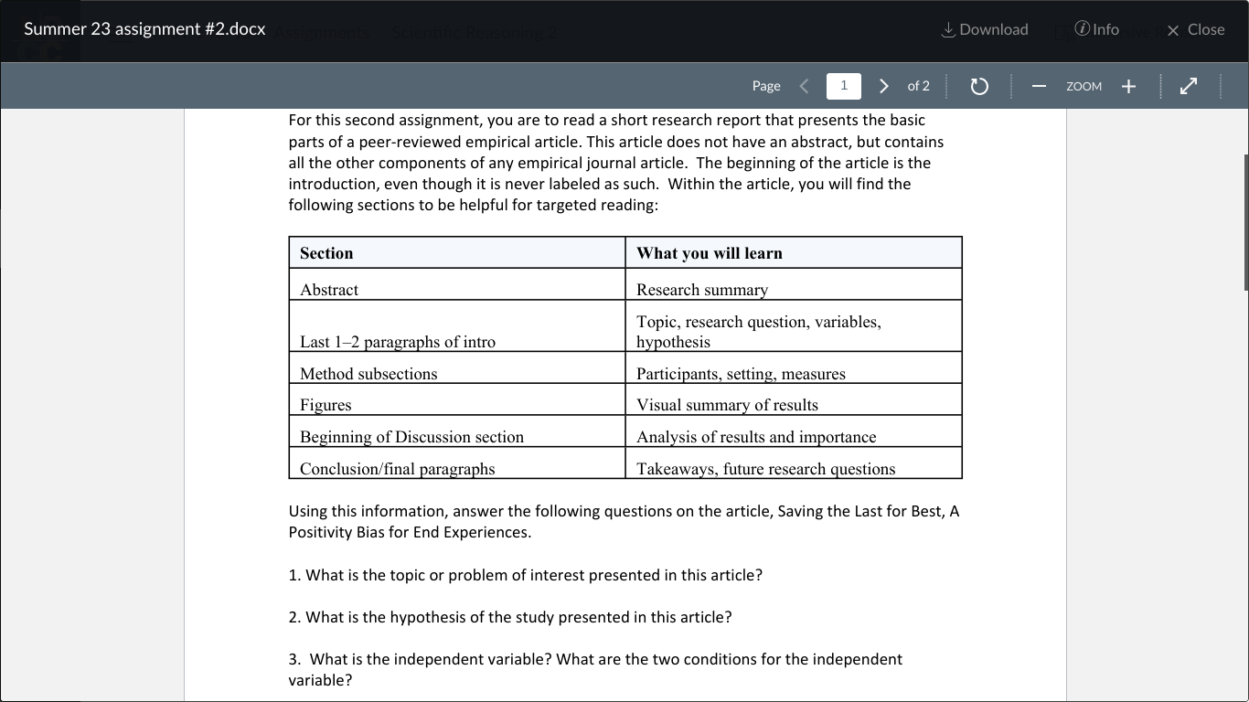The height and width of the screenshot is (702, 1249).
Task: Download the assignment document
Action: 984,28
